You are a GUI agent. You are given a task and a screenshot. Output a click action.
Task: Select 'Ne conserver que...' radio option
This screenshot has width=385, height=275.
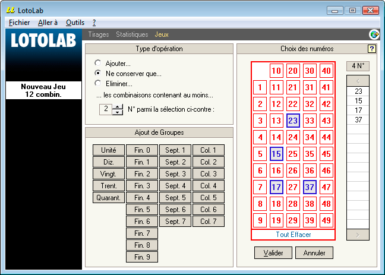click(98, 73)
